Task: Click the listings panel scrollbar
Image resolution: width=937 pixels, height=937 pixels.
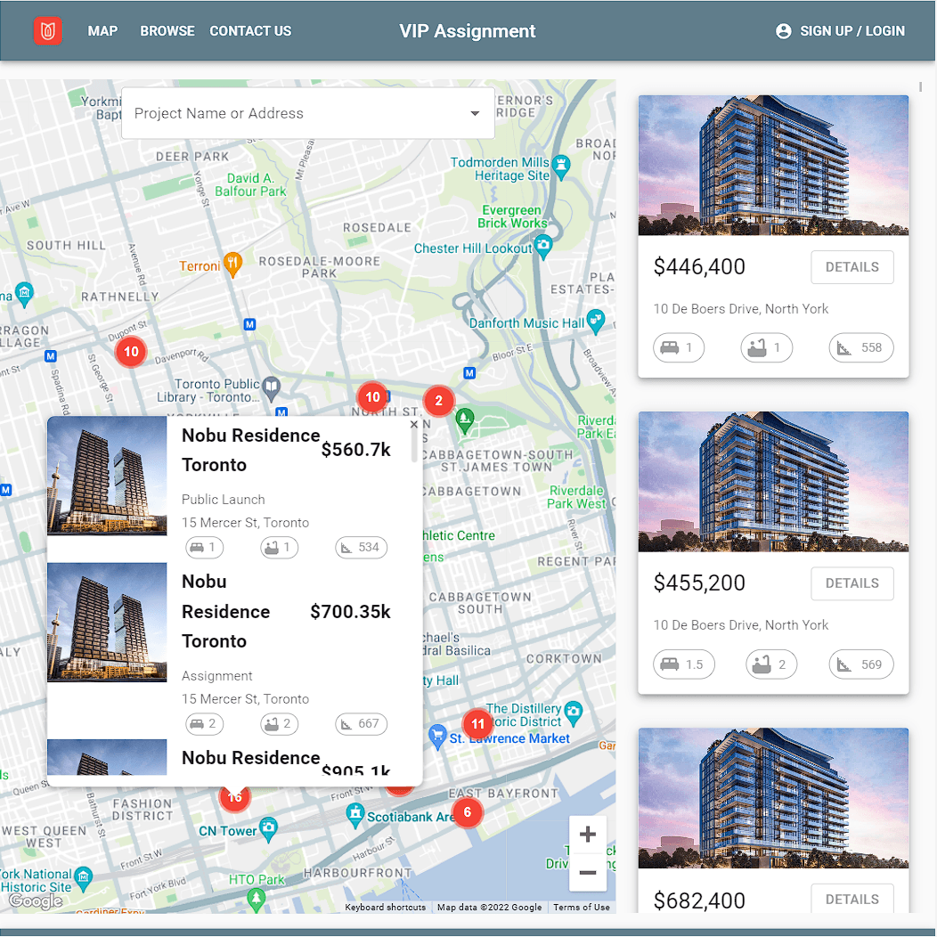Action: click(x=920, y=87)
